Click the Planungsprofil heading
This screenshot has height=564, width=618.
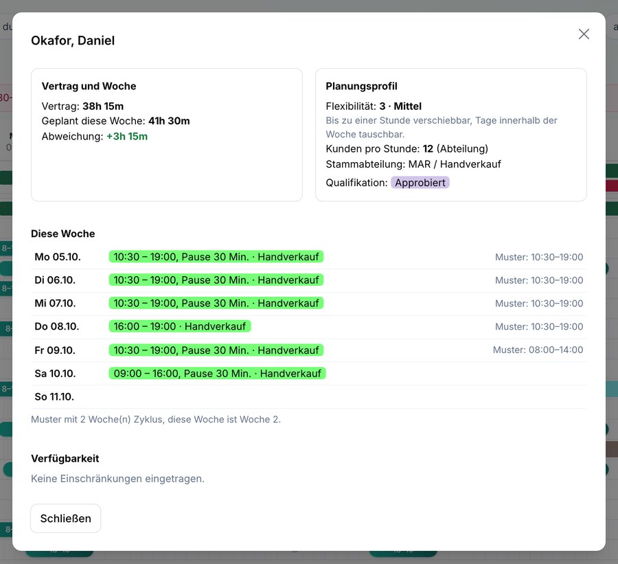pos(361,86)
